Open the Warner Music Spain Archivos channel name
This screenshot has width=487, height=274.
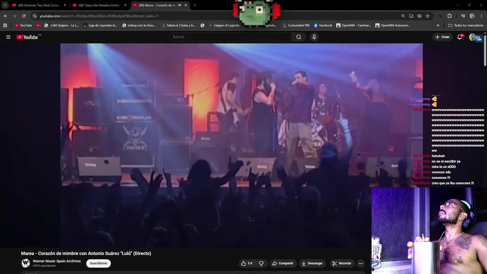[x=57, y=261]
